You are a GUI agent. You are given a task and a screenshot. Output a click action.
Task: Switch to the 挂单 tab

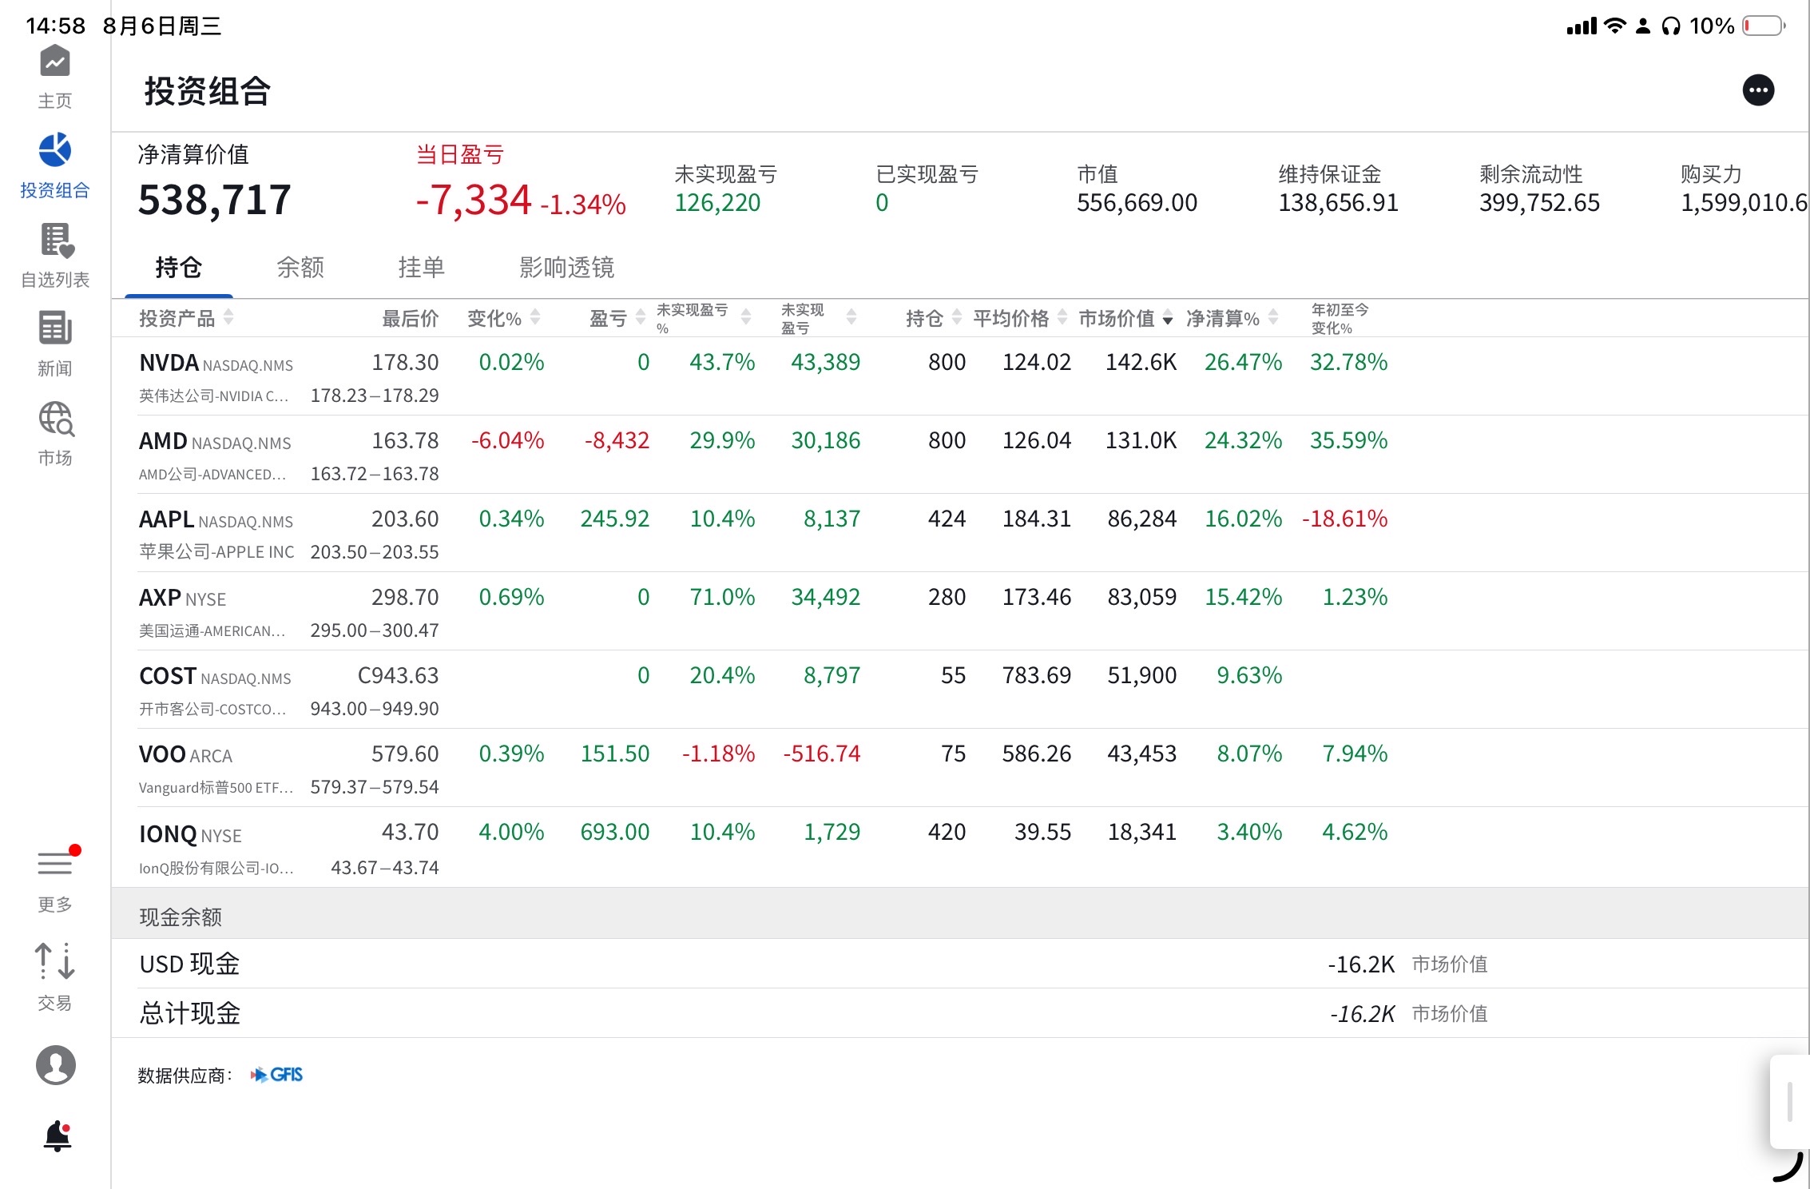422,267
